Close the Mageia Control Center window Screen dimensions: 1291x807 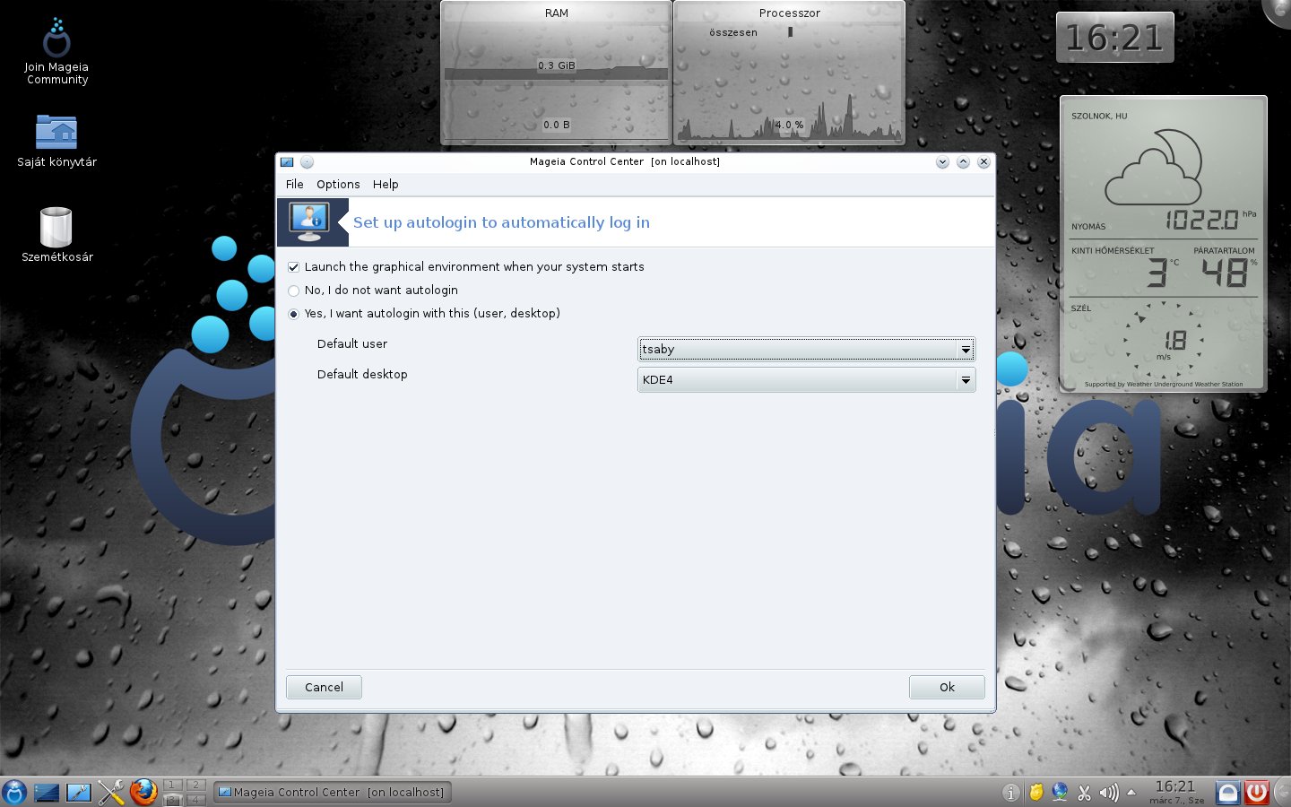click(983, 162)
